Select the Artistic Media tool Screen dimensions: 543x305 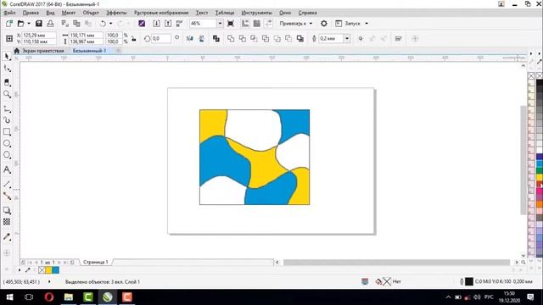click(7, 120)
